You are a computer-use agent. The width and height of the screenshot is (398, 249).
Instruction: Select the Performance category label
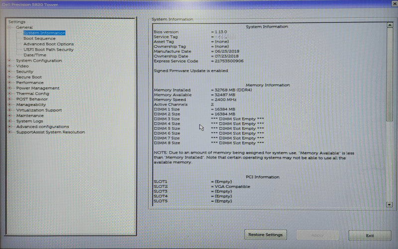tap(30, 83)
